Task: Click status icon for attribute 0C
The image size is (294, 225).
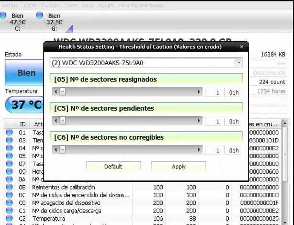Action: point(9,195)
